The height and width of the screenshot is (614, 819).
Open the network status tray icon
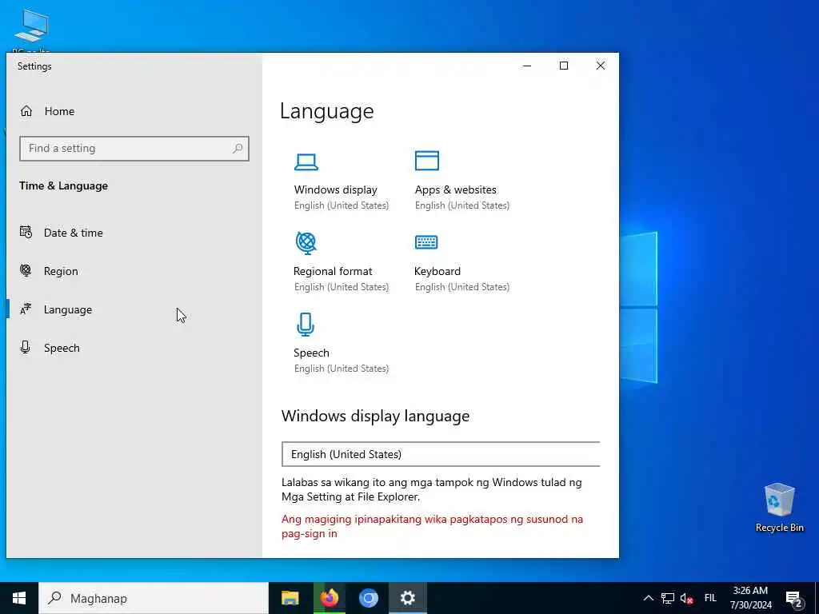pos(668,598)
